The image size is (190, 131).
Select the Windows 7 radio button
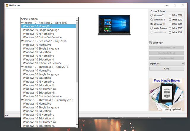152,15
